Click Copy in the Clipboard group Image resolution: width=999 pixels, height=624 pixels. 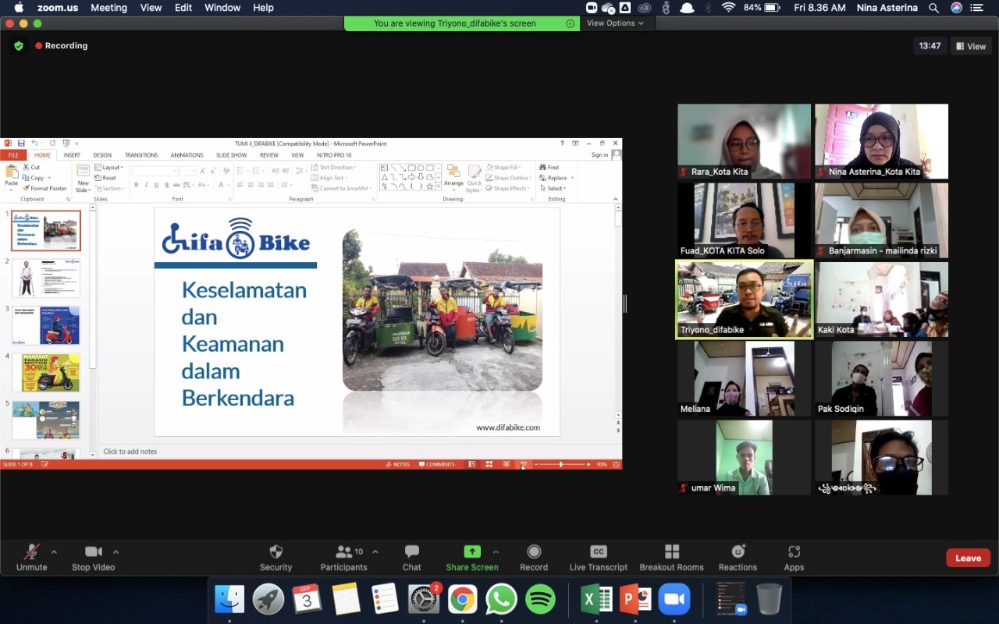[34, 178]
